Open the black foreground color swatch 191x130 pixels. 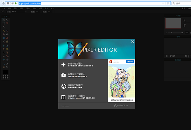pos(6,72)
